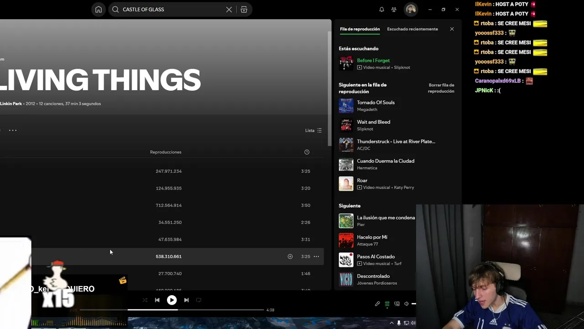Click Before I Forget album thumbnail
Image resolution: width=584 pixels, height=329 pixels.
coord(346,64)
